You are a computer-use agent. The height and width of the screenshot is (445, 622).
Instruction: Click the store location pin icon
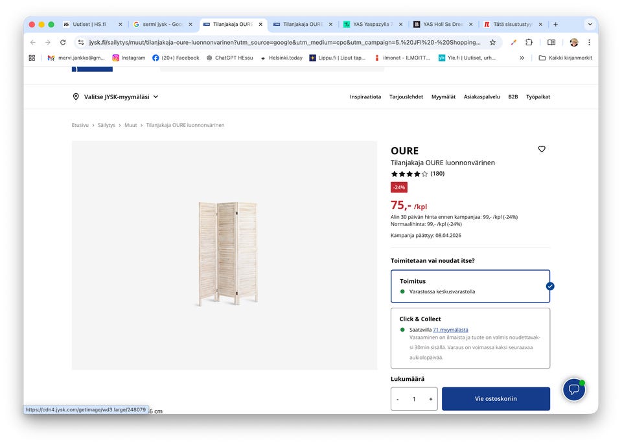[76, 97]
